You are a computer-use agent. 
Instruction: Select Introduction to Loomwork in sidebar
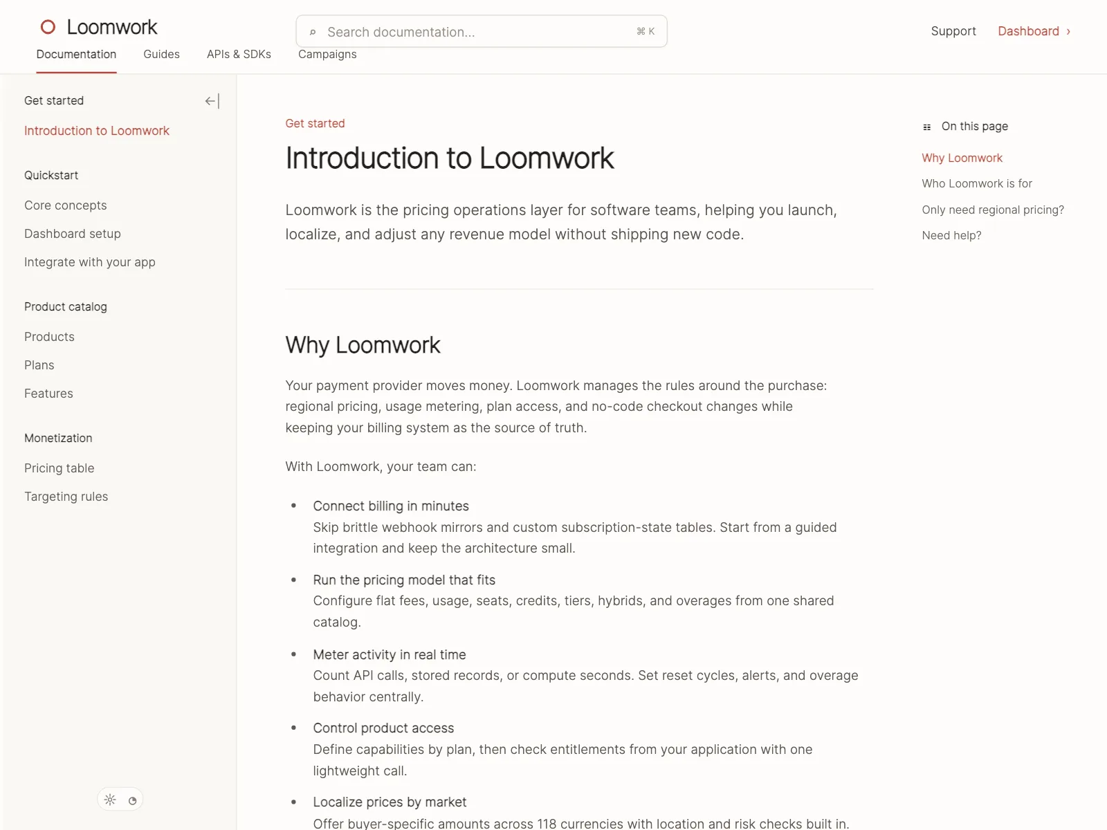click(97, 131)
